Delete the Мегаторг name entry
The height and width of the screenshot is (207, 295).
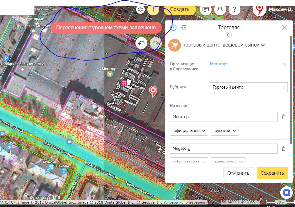(x=284, y=117)
